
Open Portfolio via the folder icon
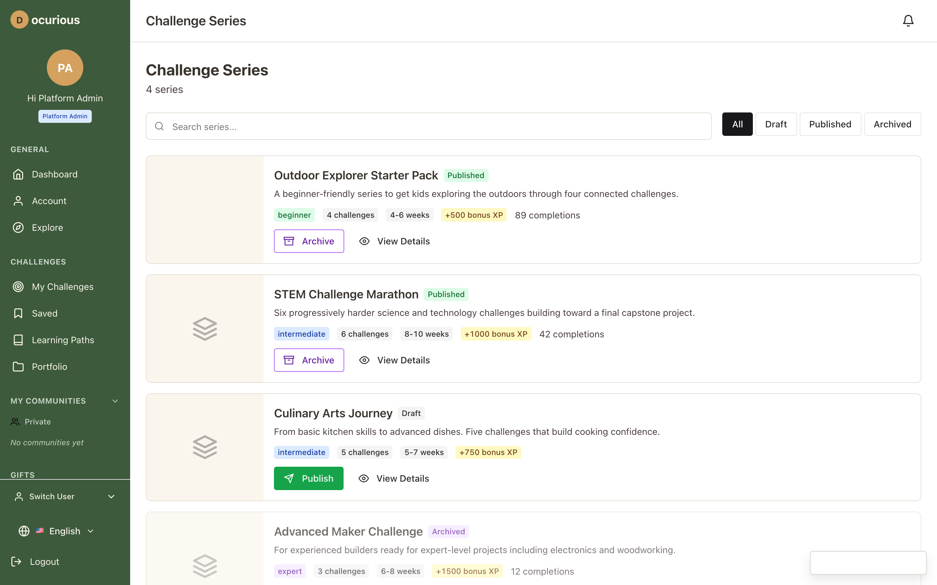coord(18,366)
